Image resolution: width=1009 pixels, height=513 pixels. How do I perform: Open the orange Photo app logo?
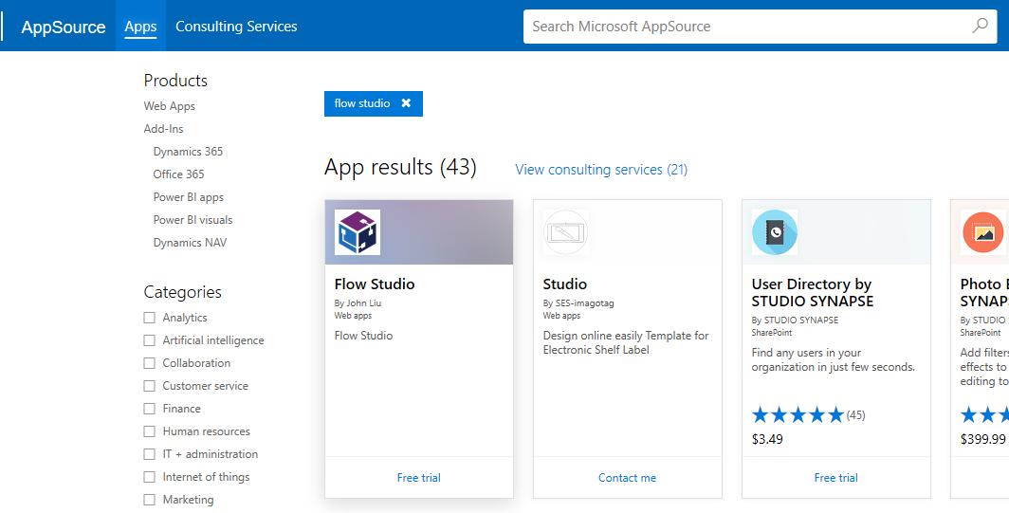[x=982, y=232]
